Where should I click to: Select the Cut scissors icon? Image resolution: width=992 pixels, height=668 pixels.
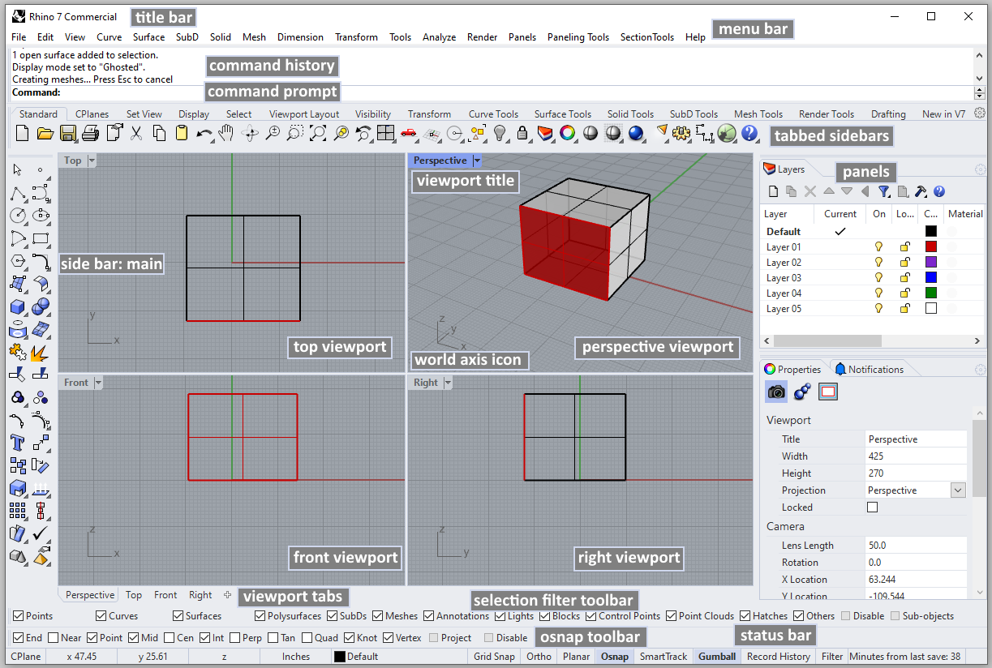(136, 133)
